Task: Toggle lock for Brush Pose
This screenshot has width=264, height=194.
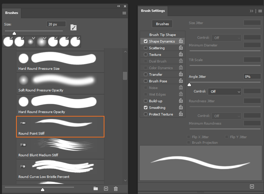Action: [181, 81]
